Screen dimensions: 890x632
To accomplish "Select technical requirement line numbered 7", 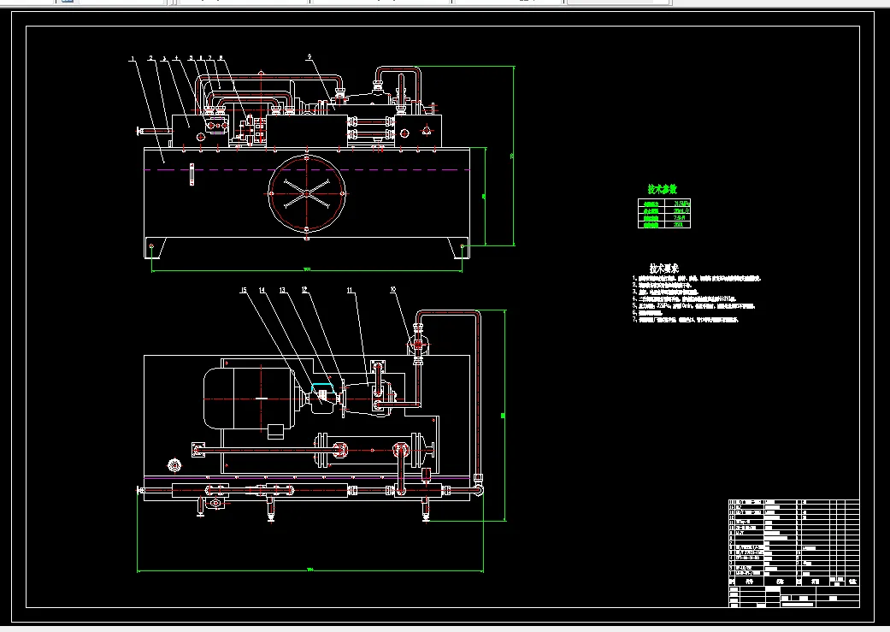I will tap(686, 320).
